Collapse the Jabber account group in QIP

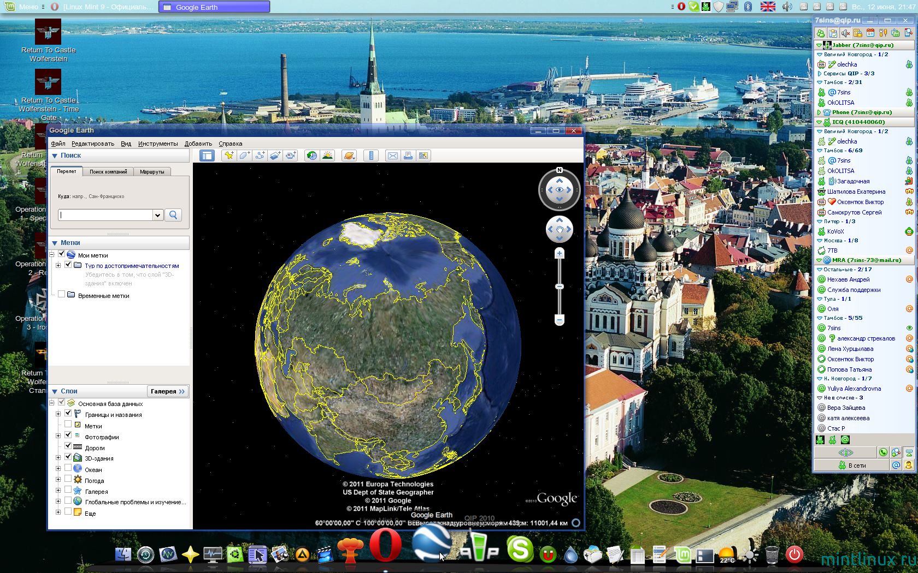[819, 45]
